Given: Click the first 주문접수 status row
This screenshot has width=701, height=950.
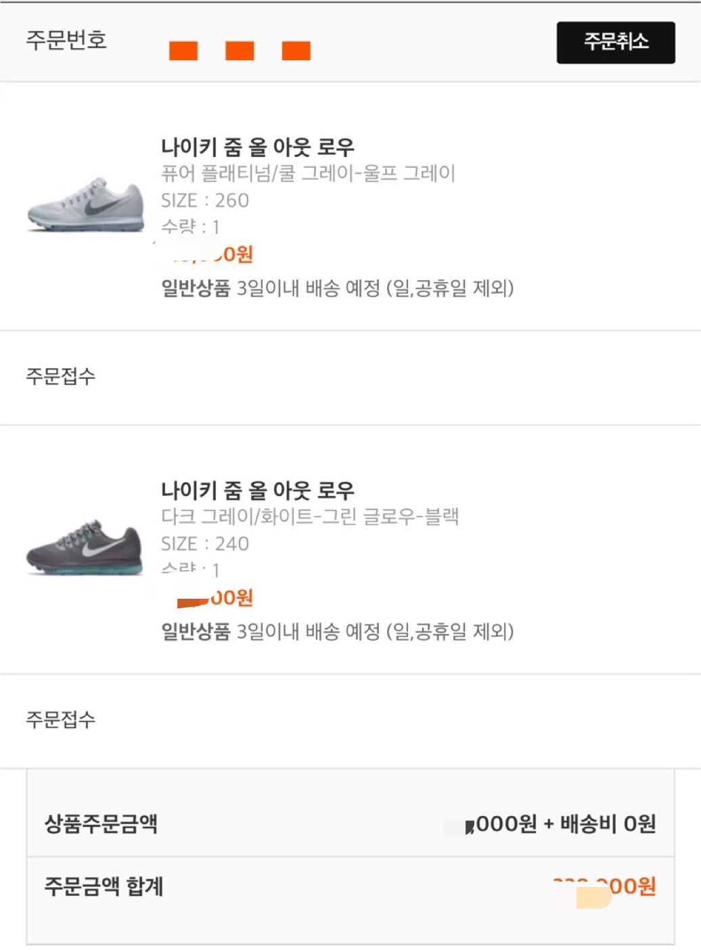Looking at the screenshot, I should 350,378.
